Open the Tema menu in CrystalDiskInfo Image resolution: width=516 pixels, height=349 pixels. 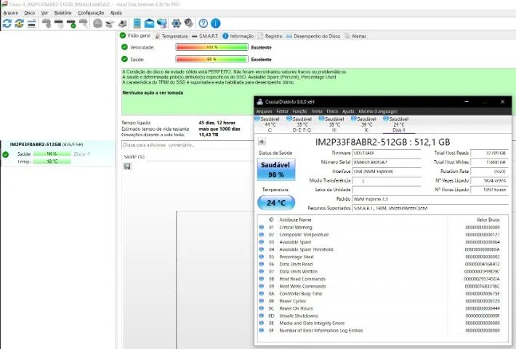click(x=317, y=111)
